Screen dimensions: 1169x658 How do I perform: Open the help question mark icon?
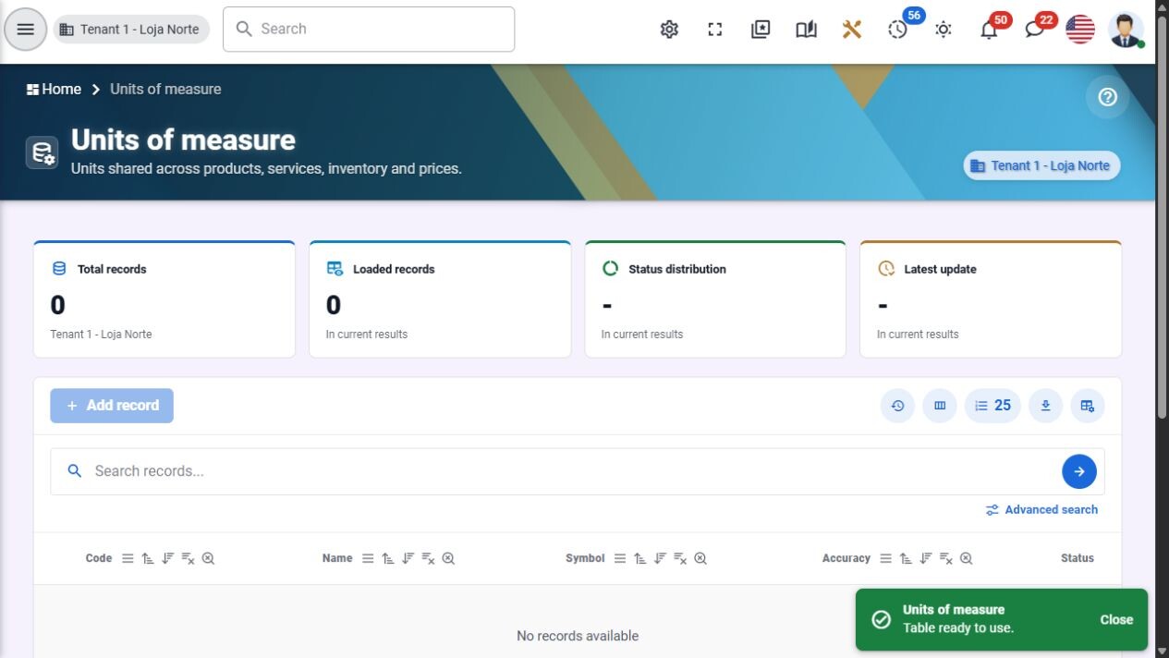[1108, 97]
